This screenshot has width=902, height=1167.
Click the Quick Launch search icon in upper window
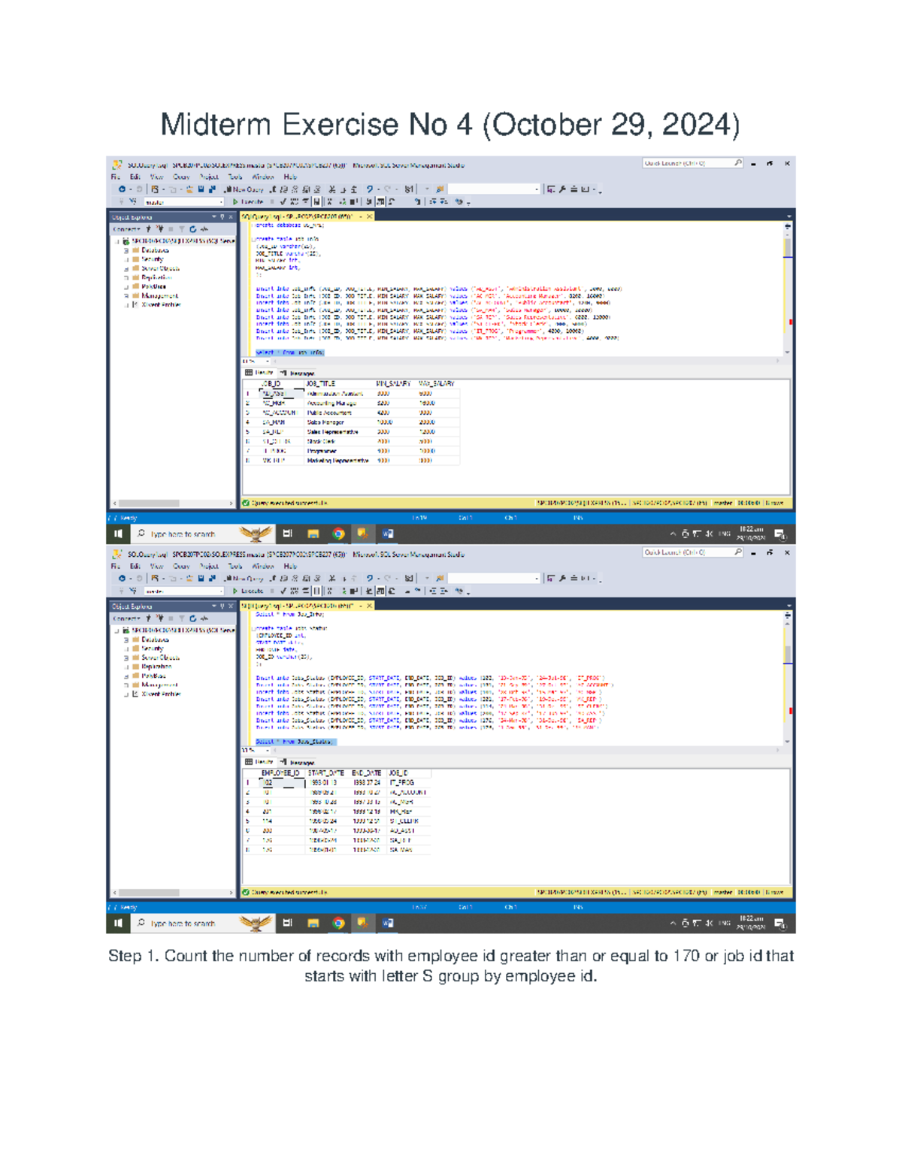738,163
